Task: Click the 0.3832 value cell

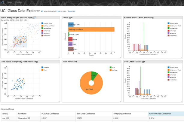Action: [130, 118]
